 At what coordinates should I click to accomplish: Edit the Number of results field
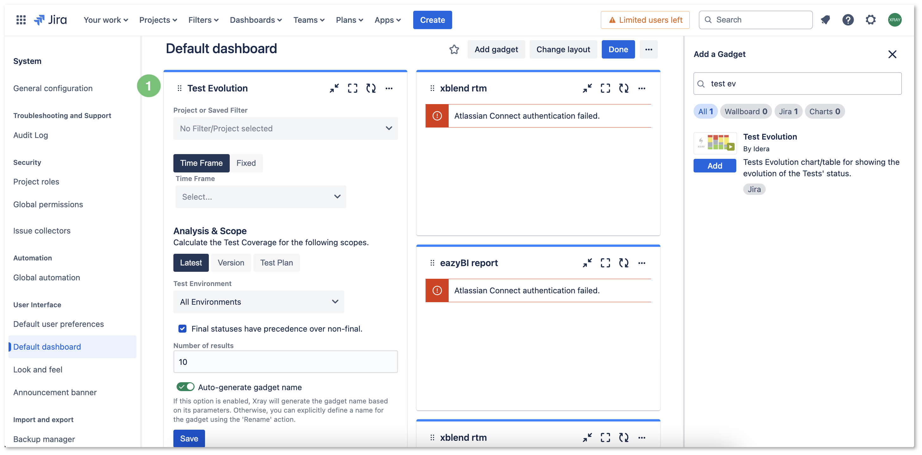pos(285,362)
